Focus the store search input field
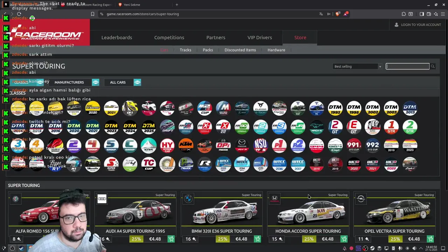 click(x=407, y=66)
